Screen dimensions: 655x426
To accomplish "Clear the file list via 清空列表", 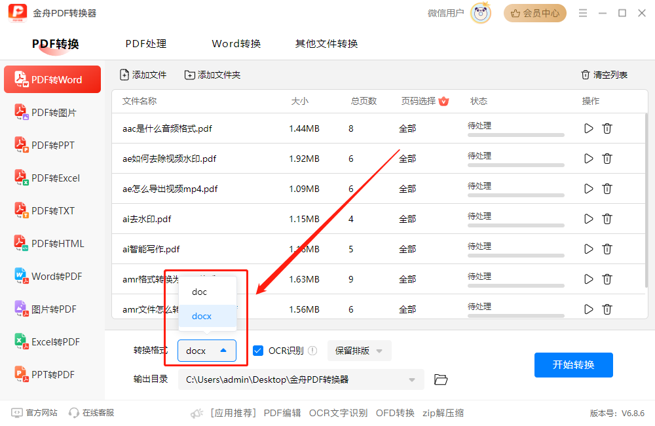I will [603, 75].
